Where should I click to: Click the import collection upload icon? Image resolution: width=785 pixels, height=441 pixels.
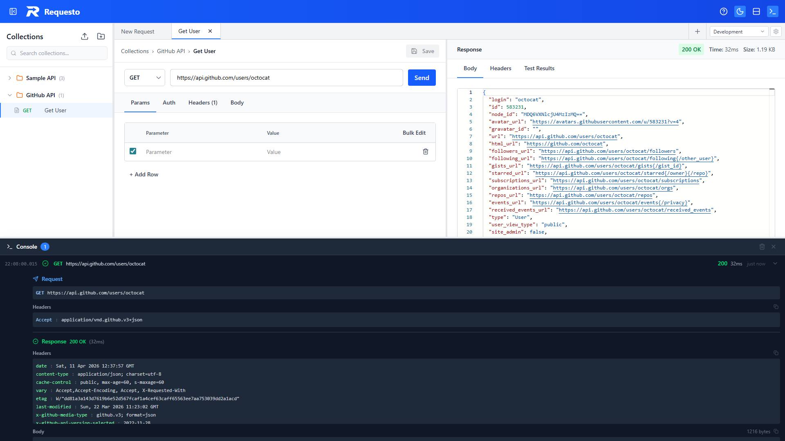85,36
